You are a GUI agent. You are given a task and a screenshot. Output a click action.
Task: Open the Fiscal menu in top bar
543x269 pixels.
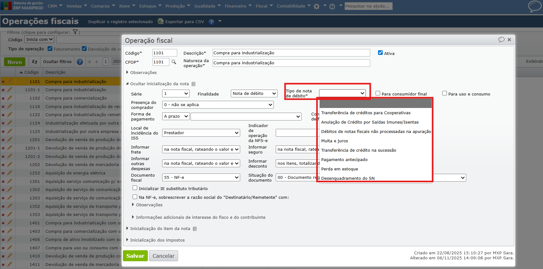[x=264, y=6]
